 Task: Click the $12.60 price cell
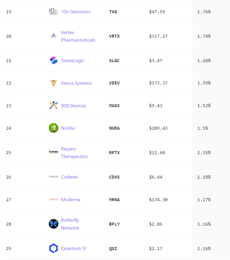click(x=157, y=153)
